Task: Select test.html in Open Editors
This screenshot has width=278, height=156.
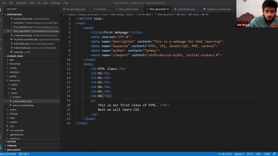Action: pos(18,23)
